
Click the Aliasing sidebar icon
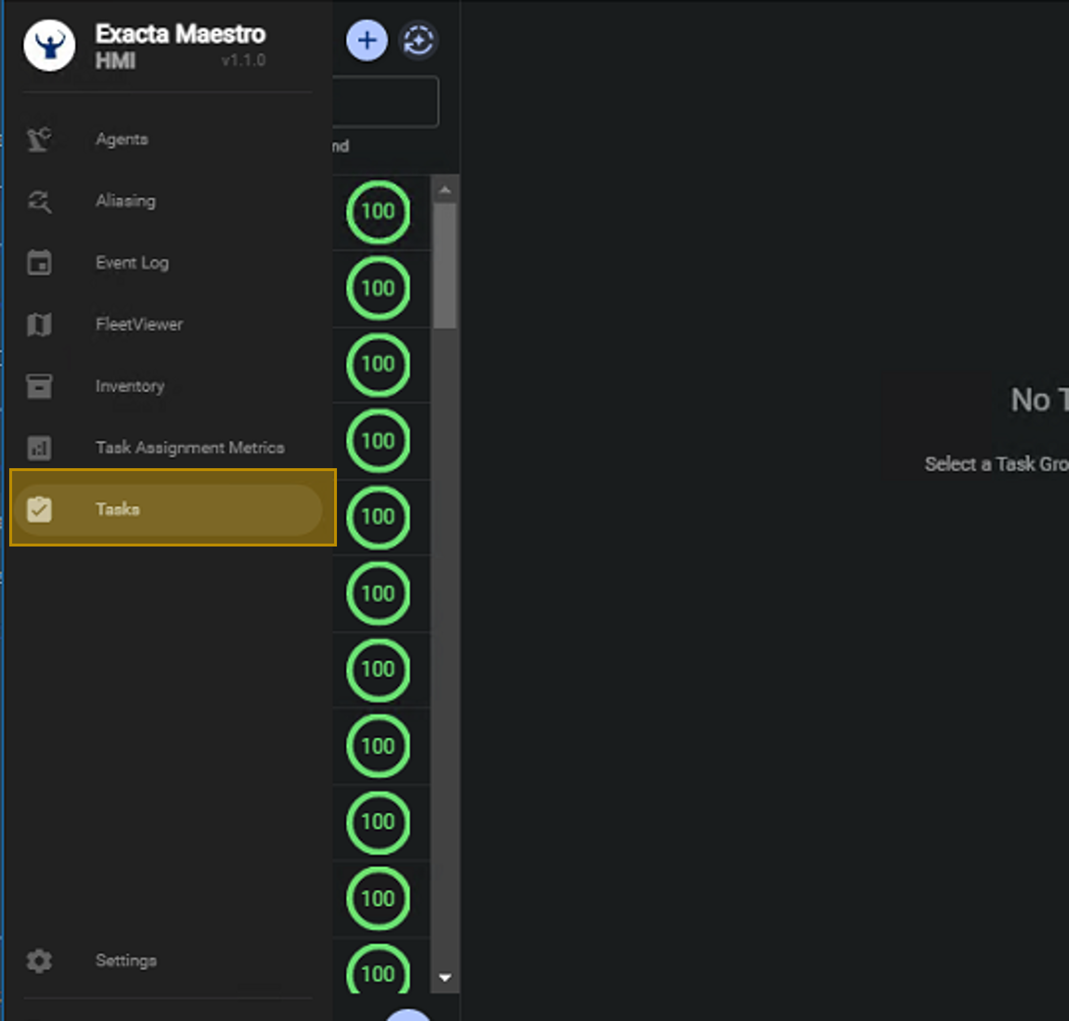point(39,201)
